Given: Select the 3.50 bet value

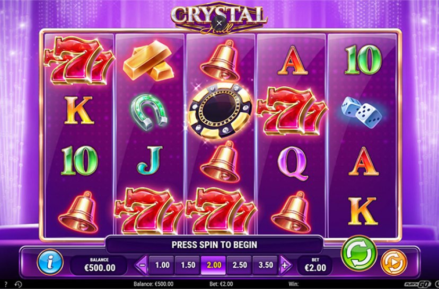Looking at the screenshot, I should (x=265, y=265).
